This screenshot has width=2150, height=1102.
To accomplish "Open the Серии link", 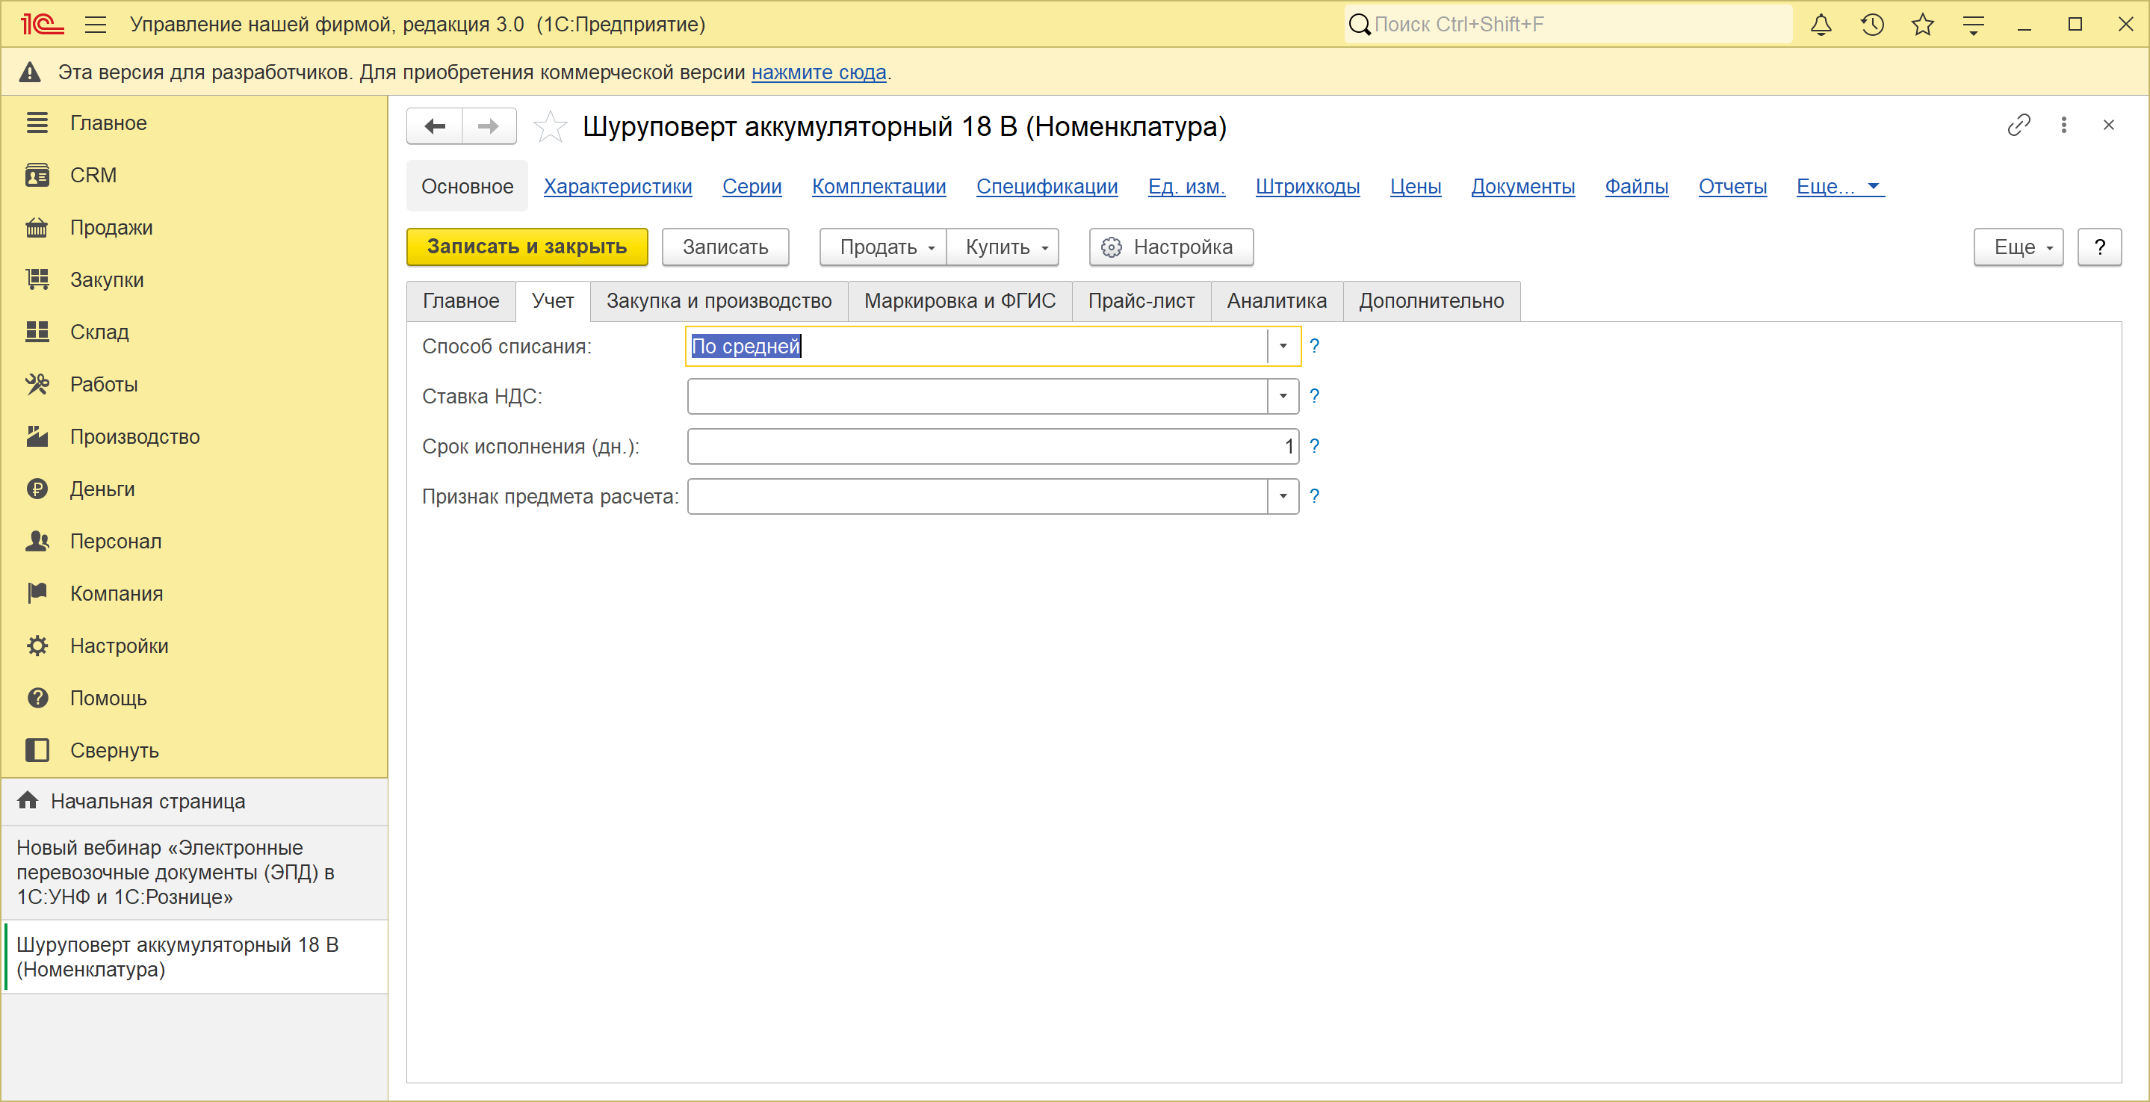I will click(752, 187).
